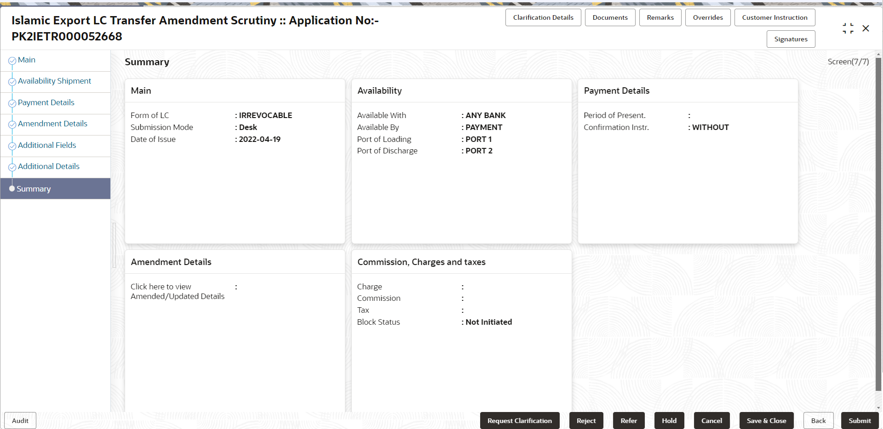The image size is (883, 429).
Task: Open Clarification Details
Action: pyautogui.click(x=543, y=17)
